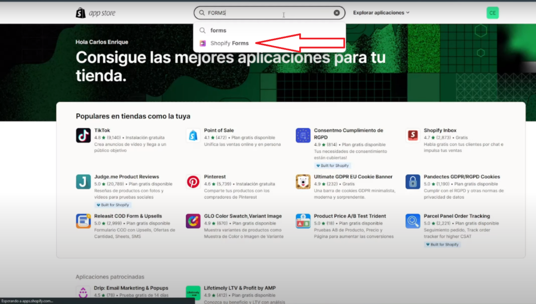Open the Releasit COD Form & Upsells icon
The width and height of the screenshot is (536, 304).
[x=83, y=221]
